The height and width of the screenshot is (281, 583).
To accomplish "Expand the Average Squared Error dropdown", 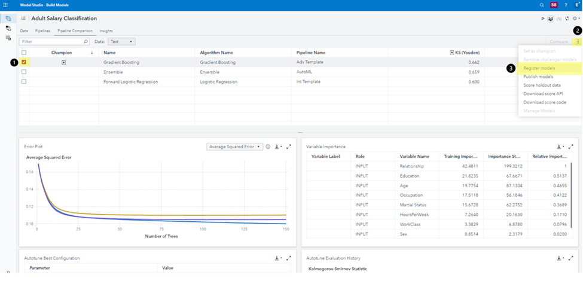I will click(x=234, y=146).
